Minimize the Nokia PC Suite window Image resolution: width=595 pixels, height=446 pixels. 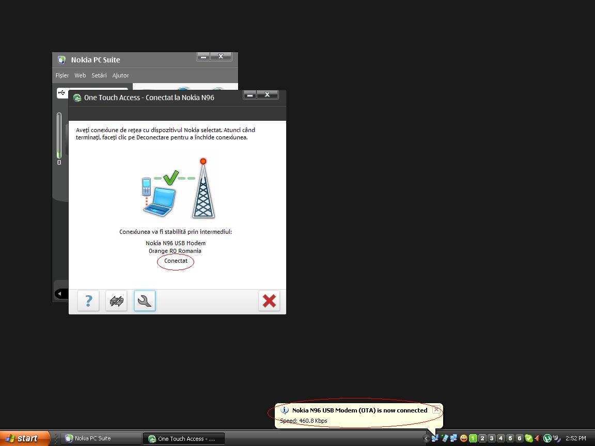click(x=203, y=56)
